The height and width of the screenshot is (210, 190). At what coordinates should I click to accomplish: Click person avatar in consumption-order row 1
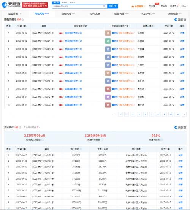[108, 33]
